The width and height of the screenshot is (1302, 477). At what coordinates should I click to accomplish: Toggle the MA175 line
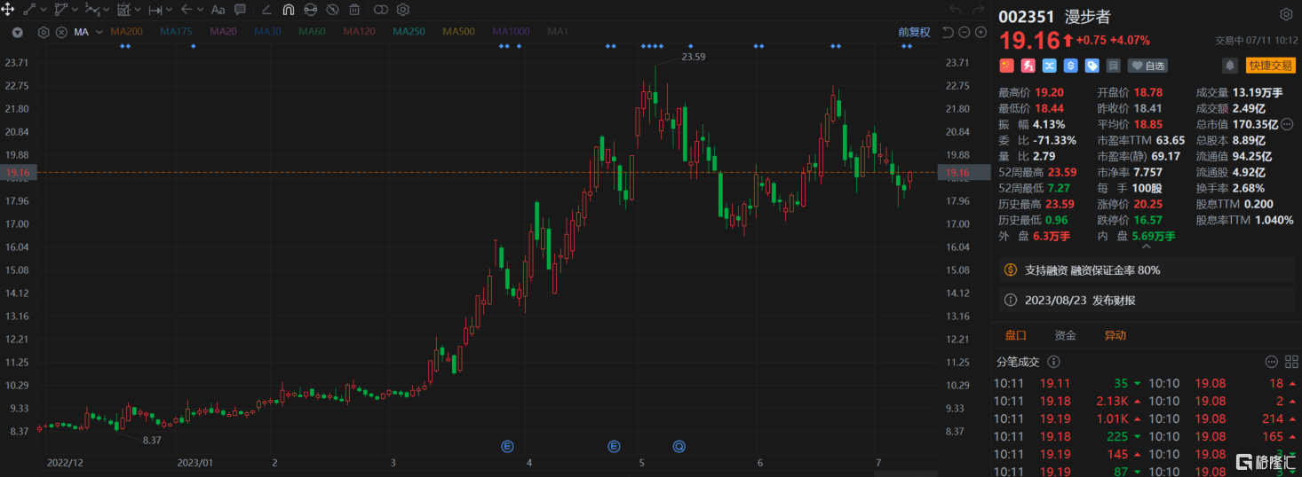(x=176, y=32)
